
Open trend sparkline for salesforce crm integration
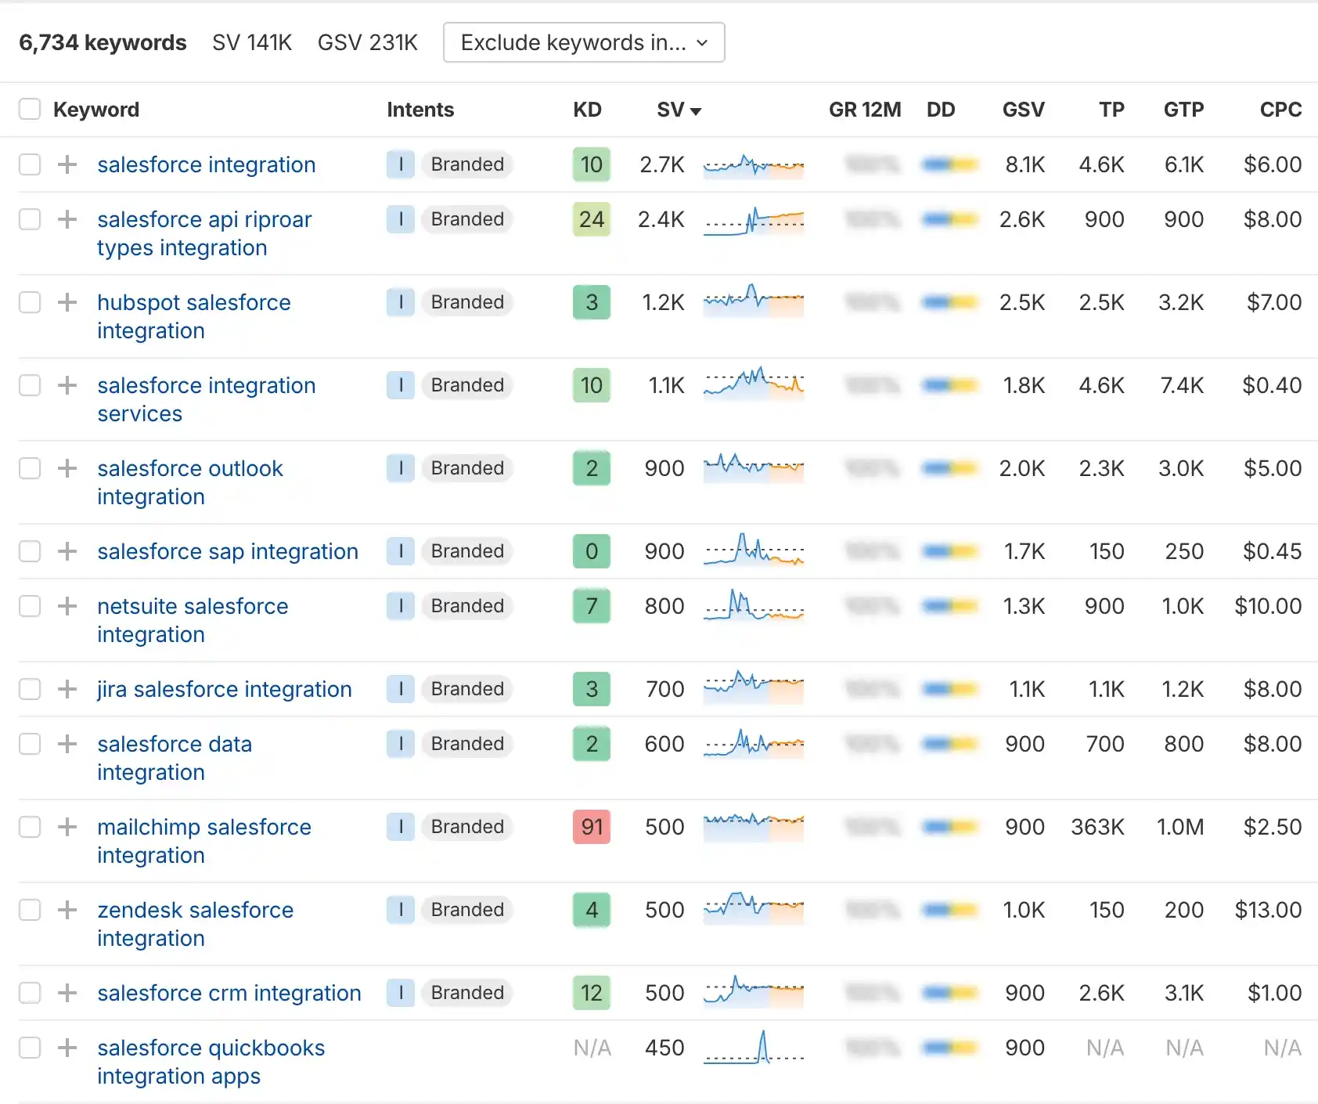click(754, 993)
